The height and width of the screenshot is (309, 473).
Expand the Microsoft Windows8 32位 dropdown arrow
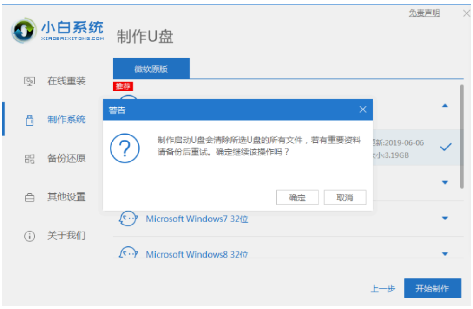pyautogui.click(x=445, y=254)
